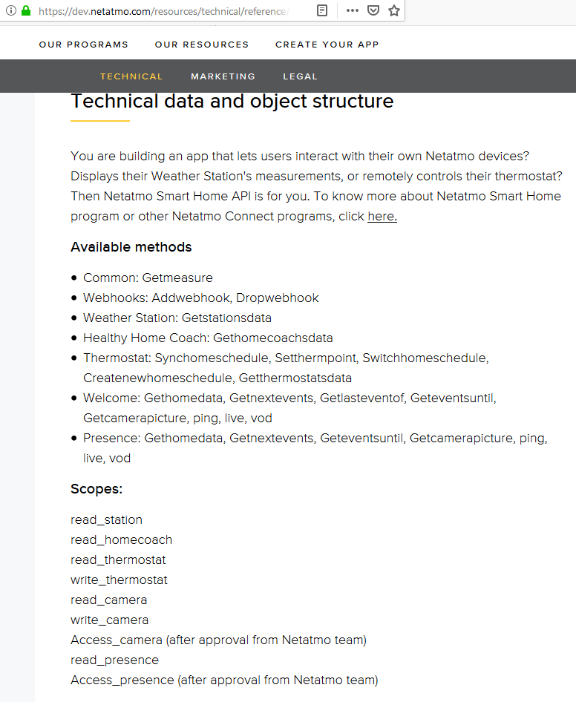Screen dimensions: 576x702
Task: Bookmark this page with star icon
Action: click(394, 11)
